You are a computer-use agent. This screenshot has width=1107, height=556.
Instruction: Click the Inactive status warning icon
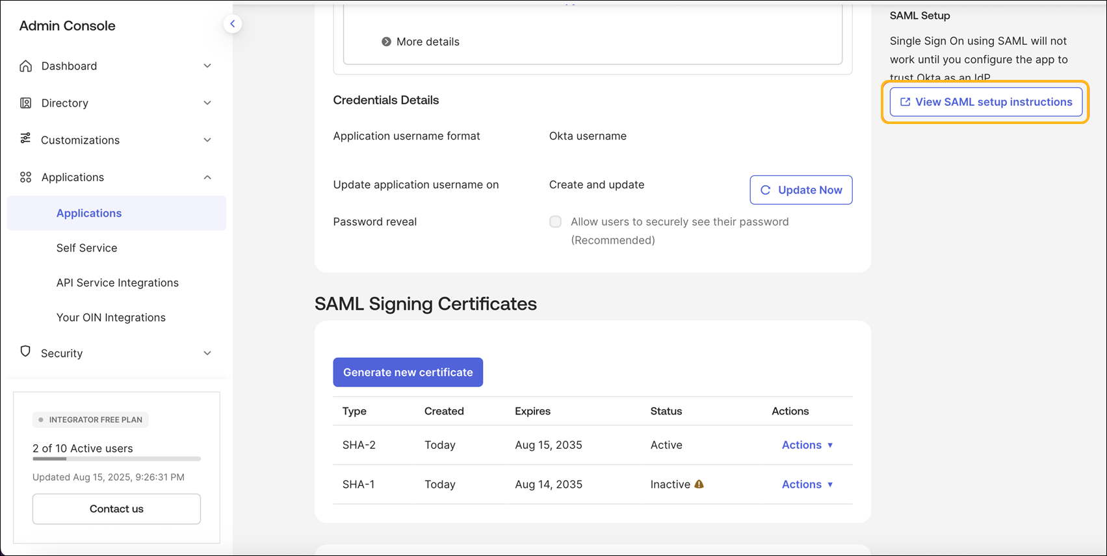[699, 484]
